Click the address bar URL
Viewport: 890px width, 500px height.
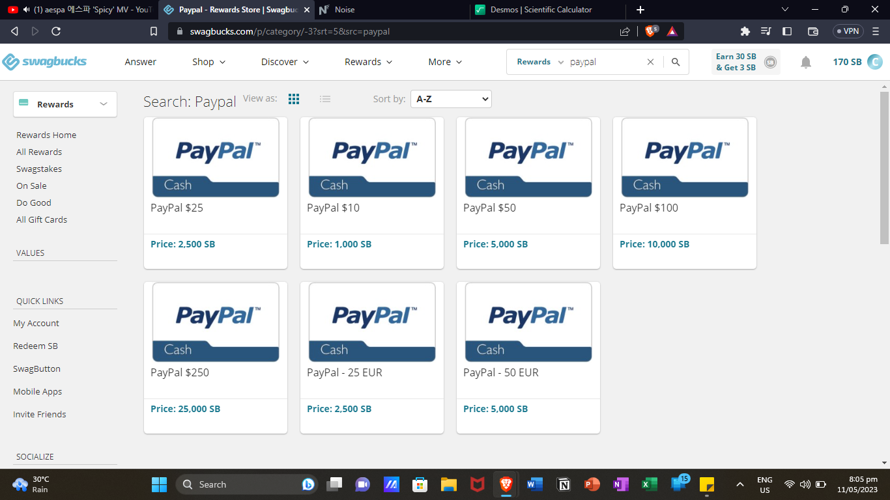coord(290,31)
